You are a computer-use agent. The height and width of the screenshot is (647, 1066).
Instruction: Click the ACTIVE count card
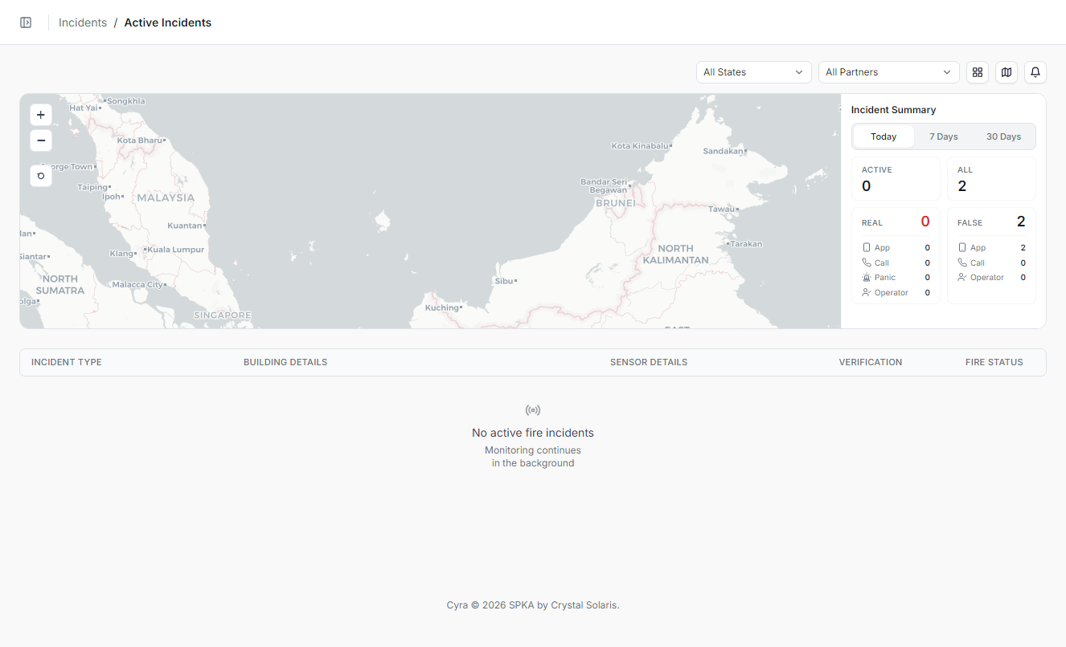[896, 178]
